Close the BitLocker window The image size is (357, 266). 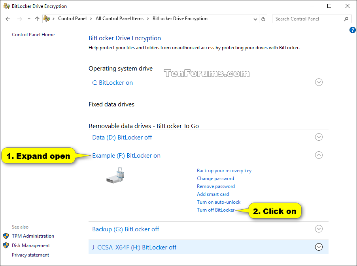(348, 6)
